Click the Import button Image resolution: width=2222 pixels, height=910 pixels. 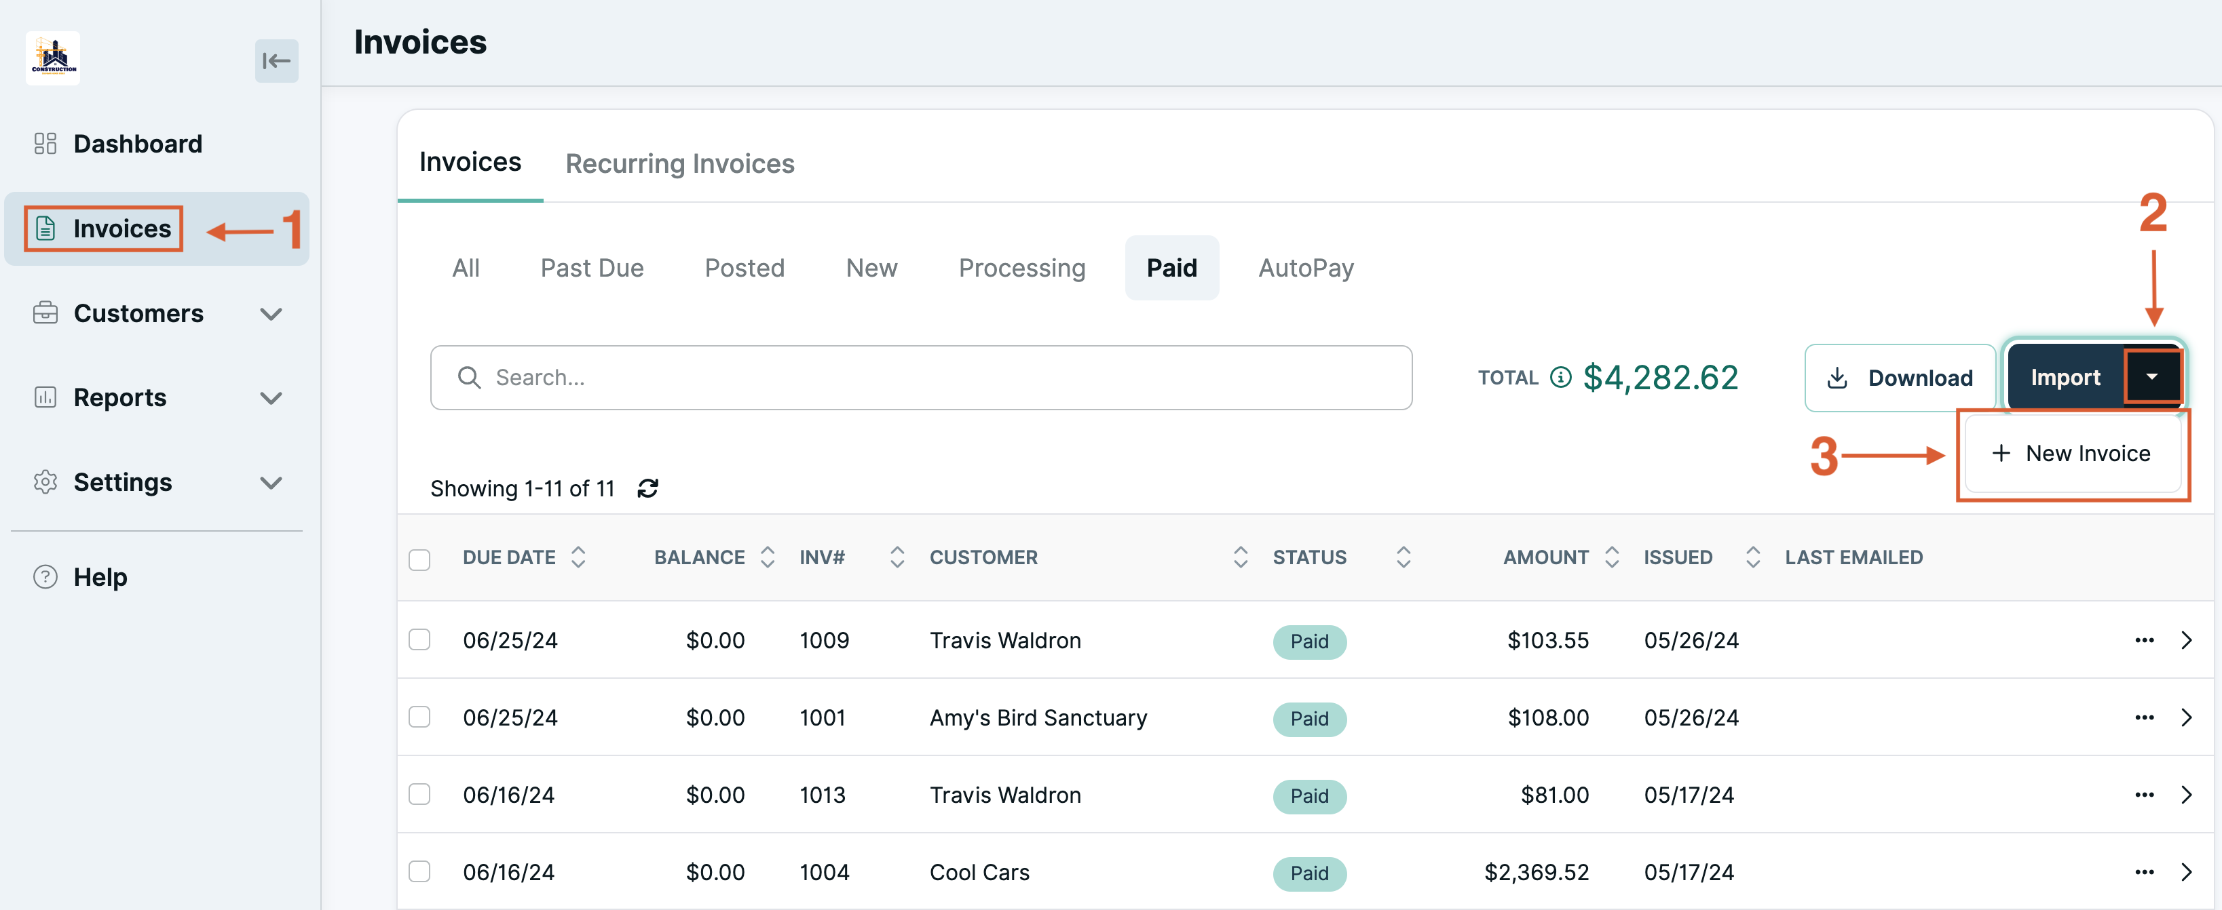pyautogui.click(x=2065, y=376)
